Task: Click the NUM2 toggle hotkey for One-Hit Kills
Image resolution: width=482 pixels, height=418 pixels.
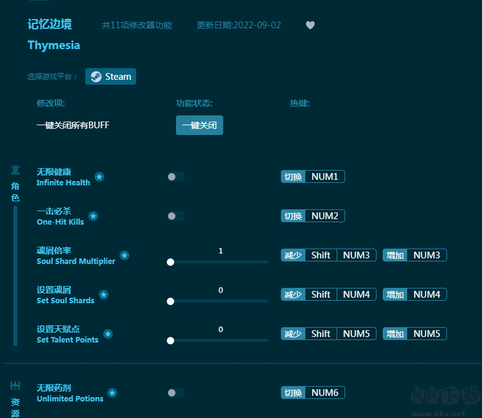Action: pos(313,216)
